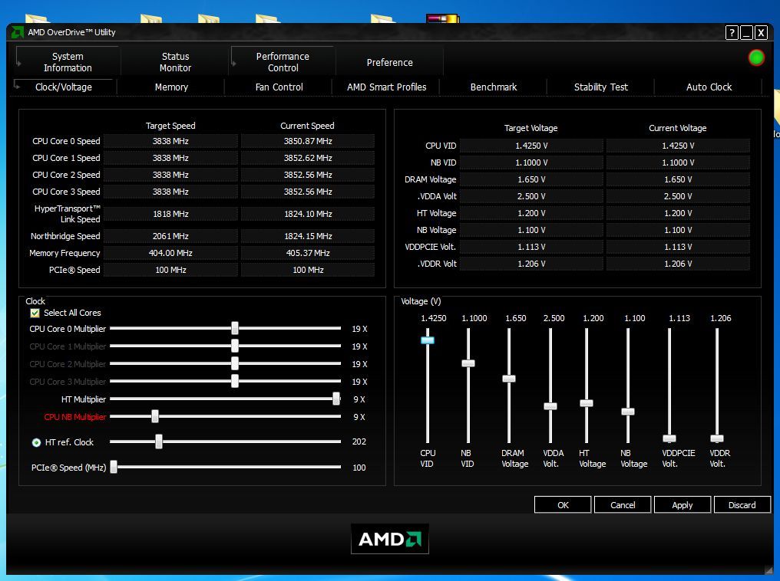Open the Preference tab
The image size is (780, 581).
[389, 63]
